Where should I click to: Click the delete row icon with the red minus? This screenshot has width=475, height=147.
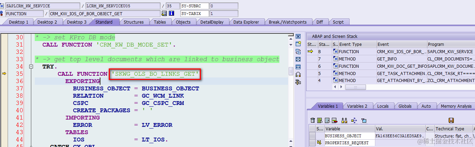334,121
